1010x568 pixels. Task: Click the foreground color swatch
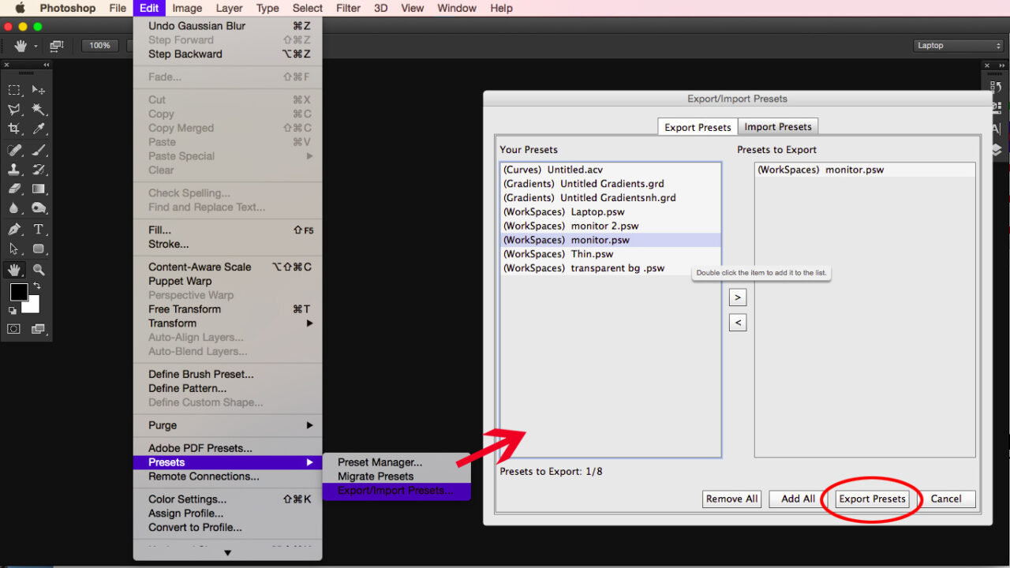(19, 291)
